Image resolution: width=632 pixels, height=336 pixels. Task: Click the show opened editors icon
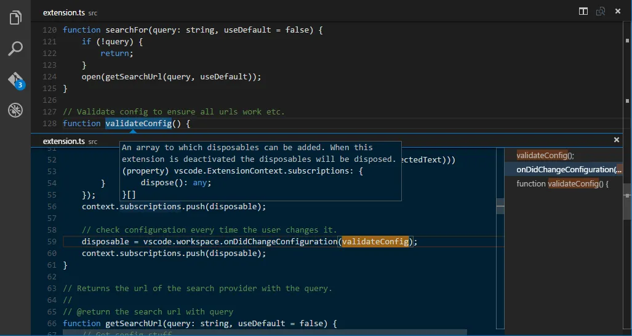(x=601, y=12)
